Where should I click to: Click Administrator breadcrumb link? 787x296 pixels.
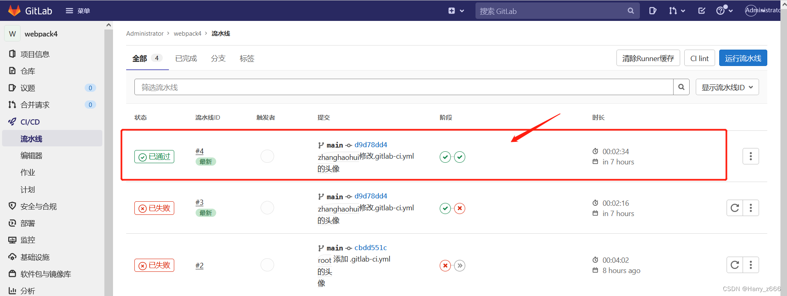[145, 34]
